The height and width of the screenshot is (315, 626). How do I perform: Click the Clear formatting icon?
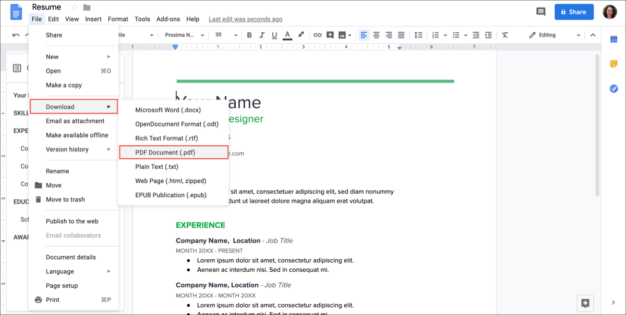coord(504,35)
